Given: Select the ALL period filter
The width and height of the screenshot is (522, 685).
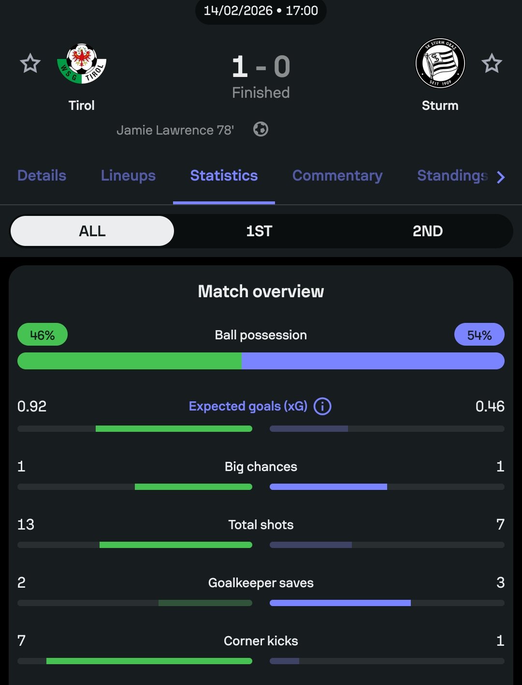Looking at the screenshot, I should 92,231.
